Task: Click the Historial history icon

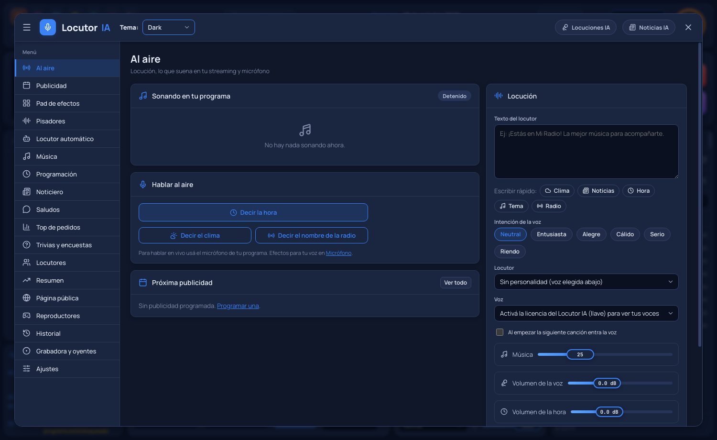Action: [x=27, y=333]
